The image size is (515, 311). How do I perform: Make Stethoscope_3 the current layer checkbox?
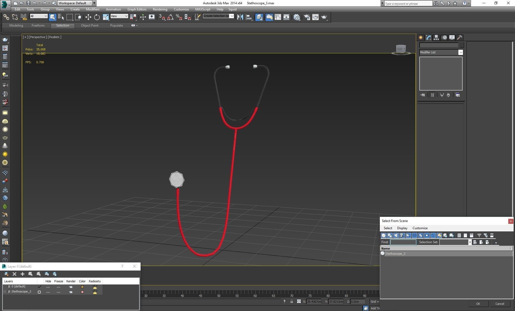pos(39,292)
